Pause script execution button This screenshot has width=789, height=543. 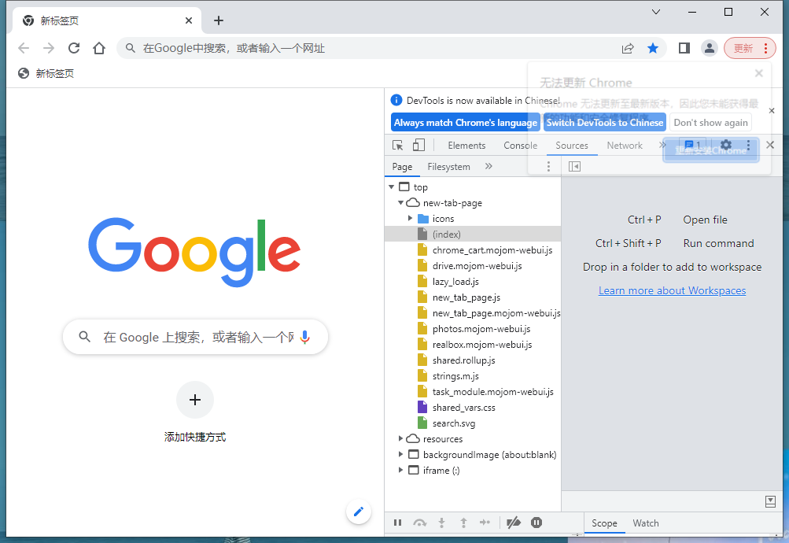click(397, 523)
